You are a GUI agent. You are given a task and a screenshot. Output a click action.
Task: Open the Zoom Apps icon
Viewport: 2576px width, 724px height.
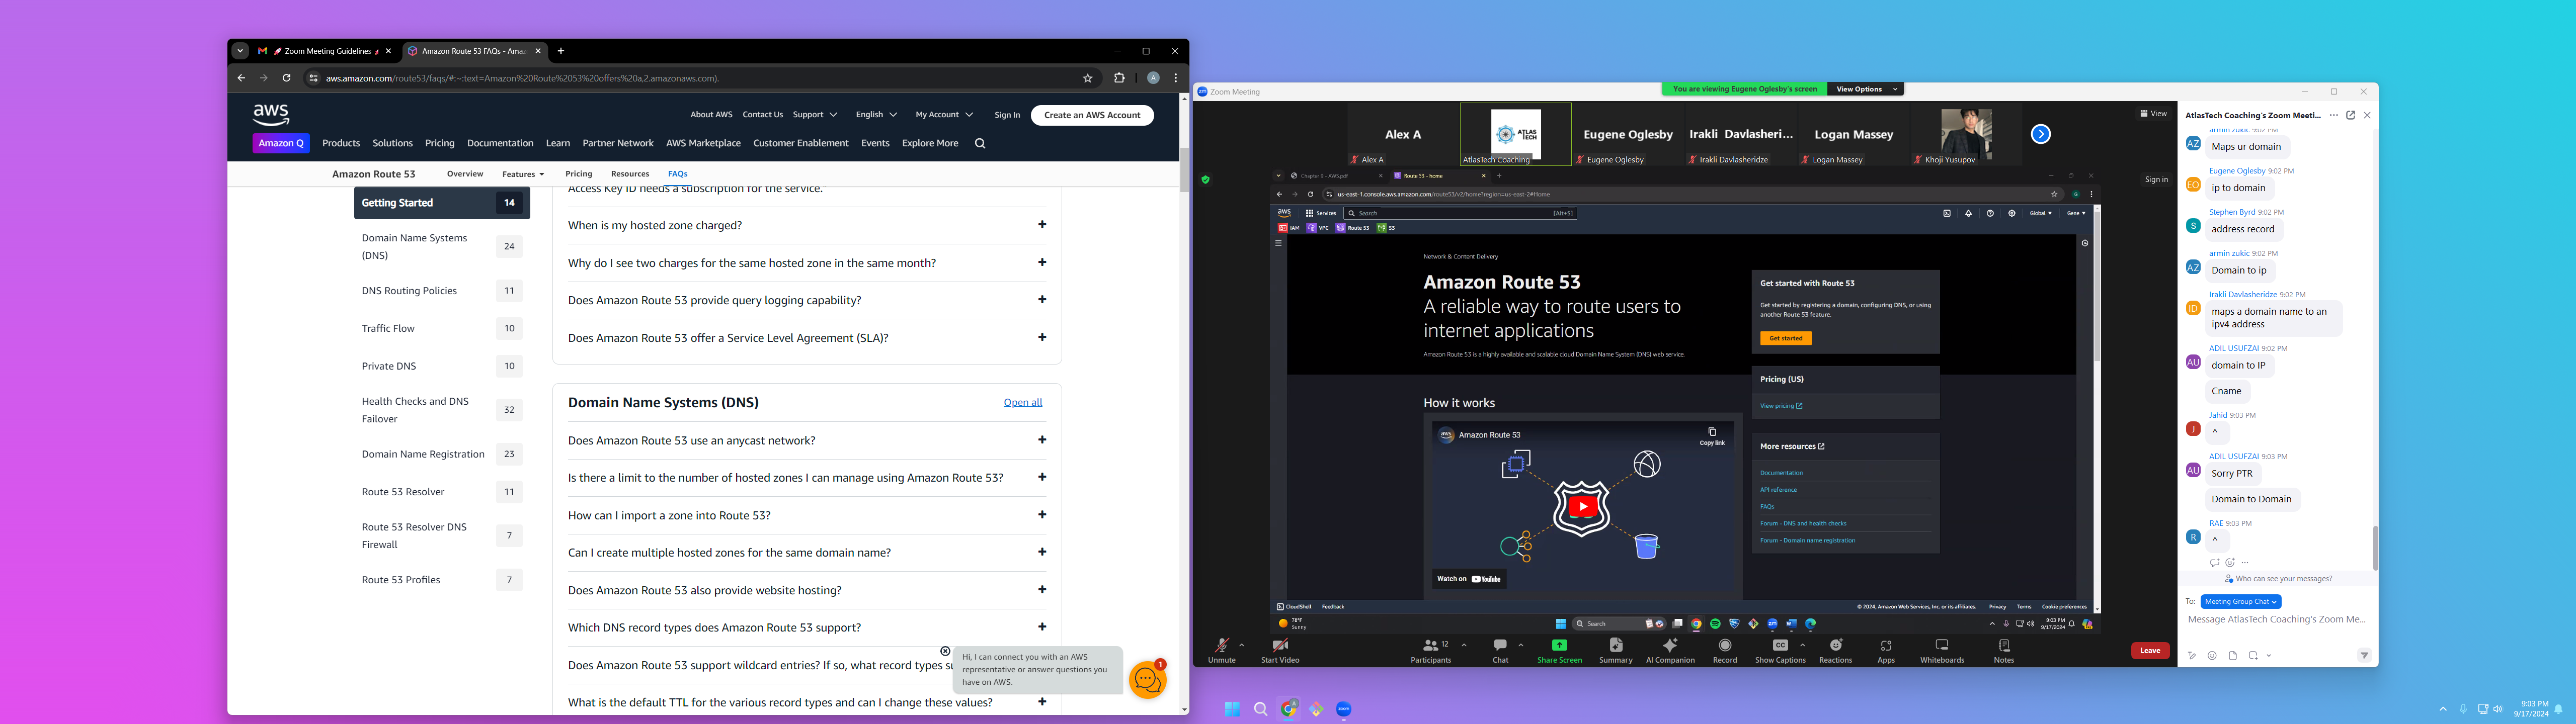[1886, 646]
